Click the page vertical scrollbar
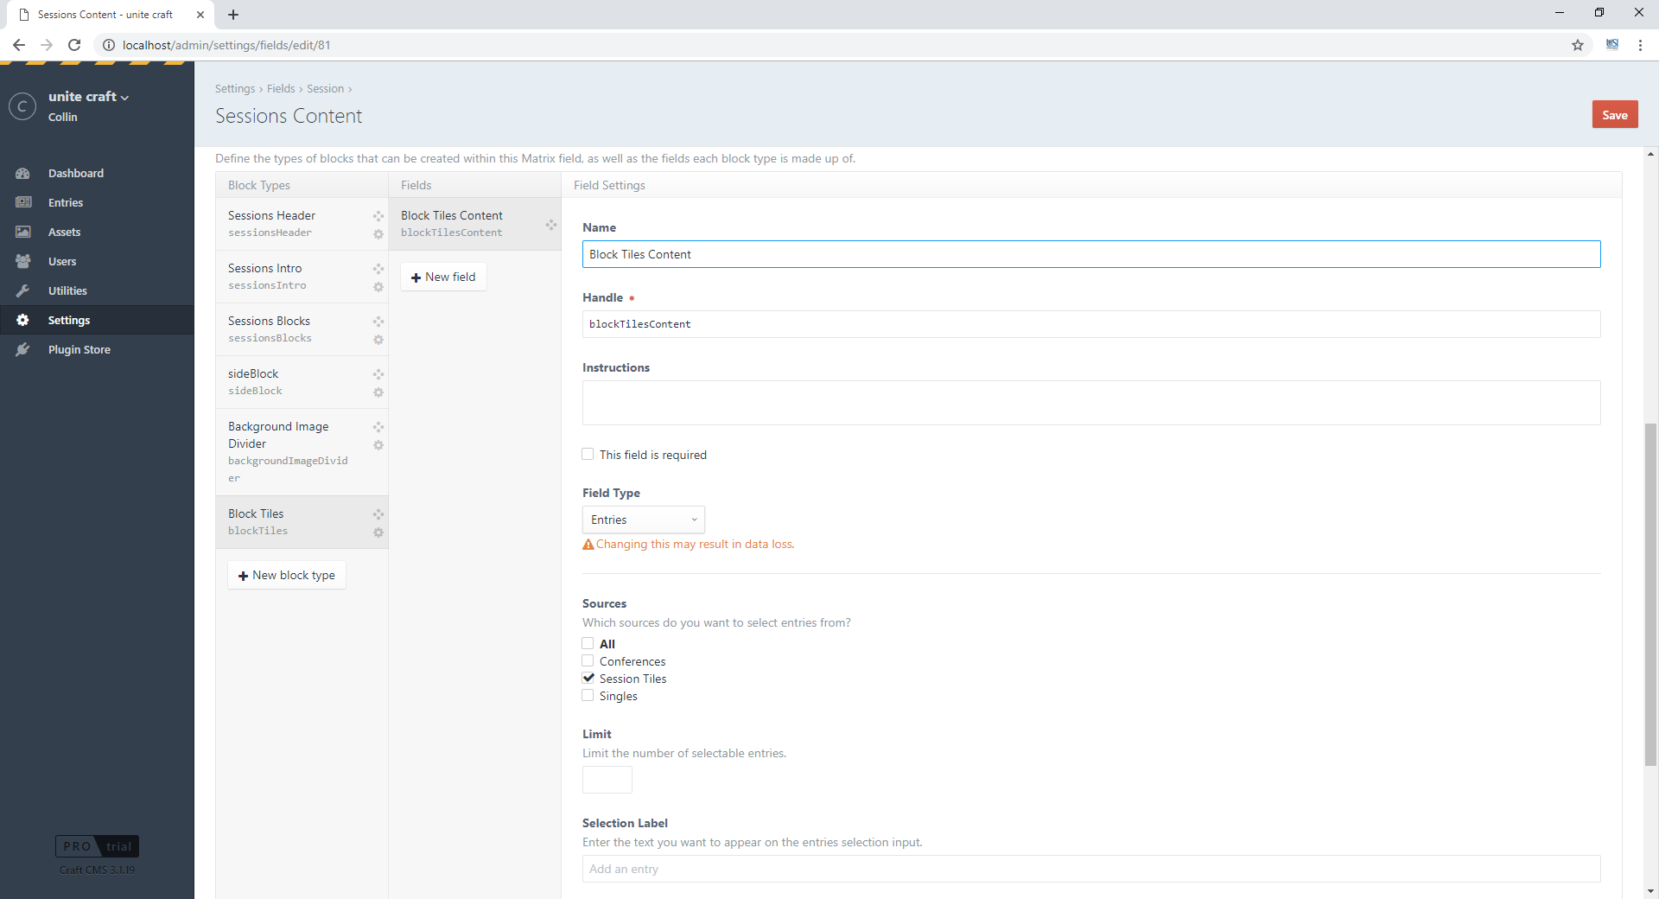Image resolution: width=1659 pixels, height=899 pixels. [x=1650, y=595]
